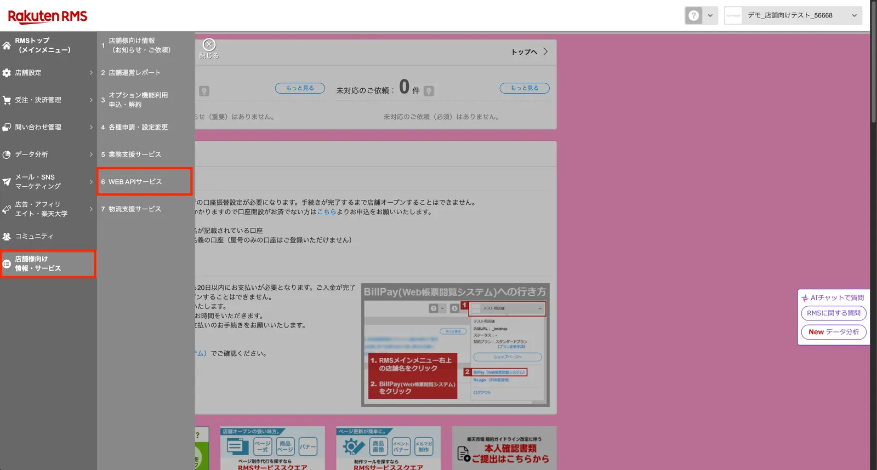Click the cart icon for 受注・決済管理
877x470 pixels.
7,100
